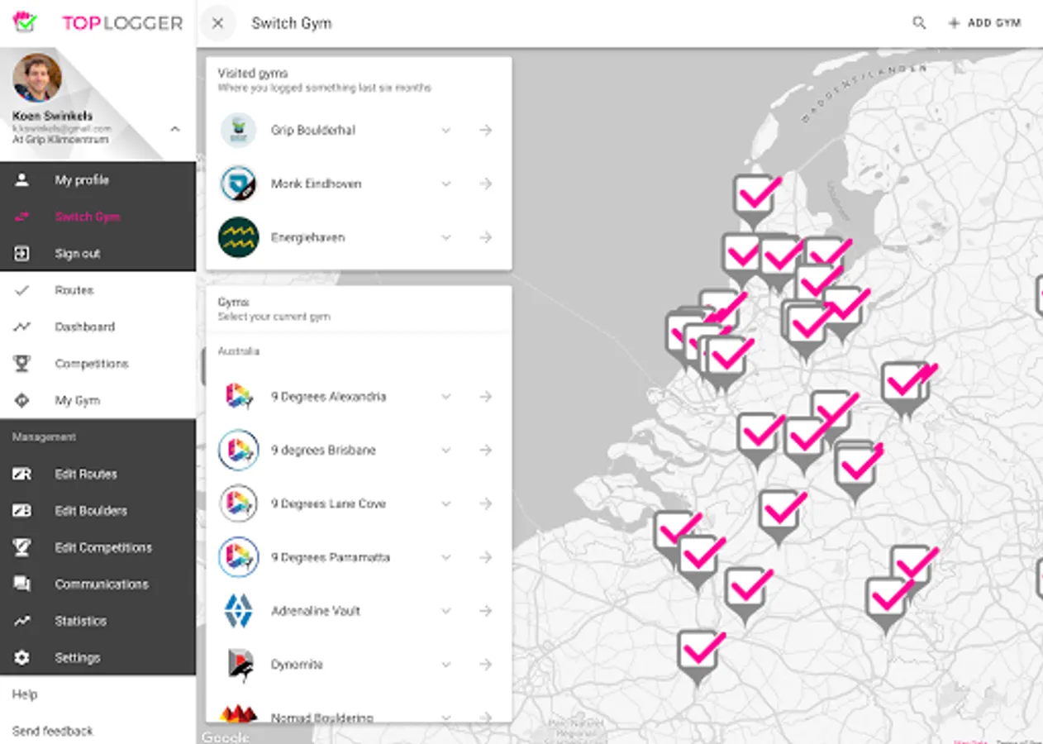
Task: Click the Competitions trophy icon
Action: coord(22,363)
